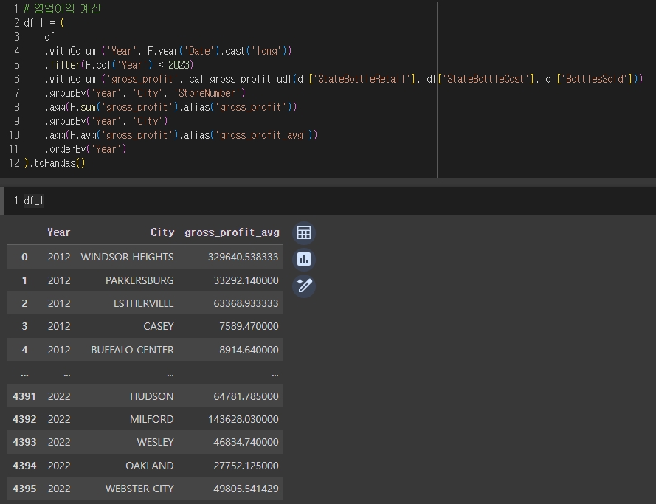Open the suggest charts icon

304,259
